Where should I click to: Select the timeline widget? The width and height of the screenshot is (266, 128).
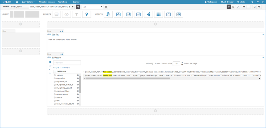169,14
